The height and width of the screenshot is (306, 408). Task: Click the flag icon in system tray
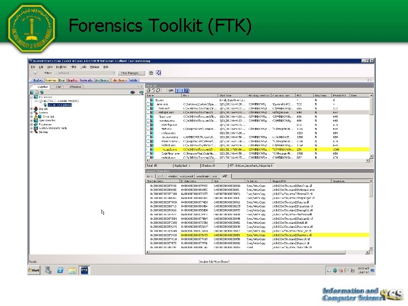(x=346, y=271)
